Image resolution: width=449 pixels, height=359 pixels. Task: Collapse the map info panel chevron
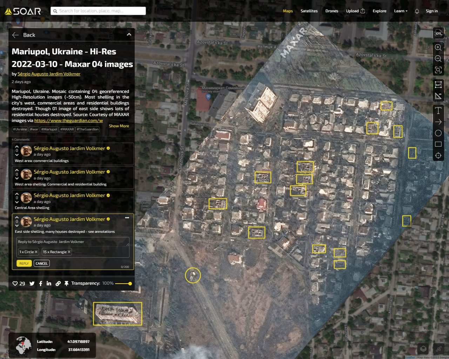[x=129, y=34]
